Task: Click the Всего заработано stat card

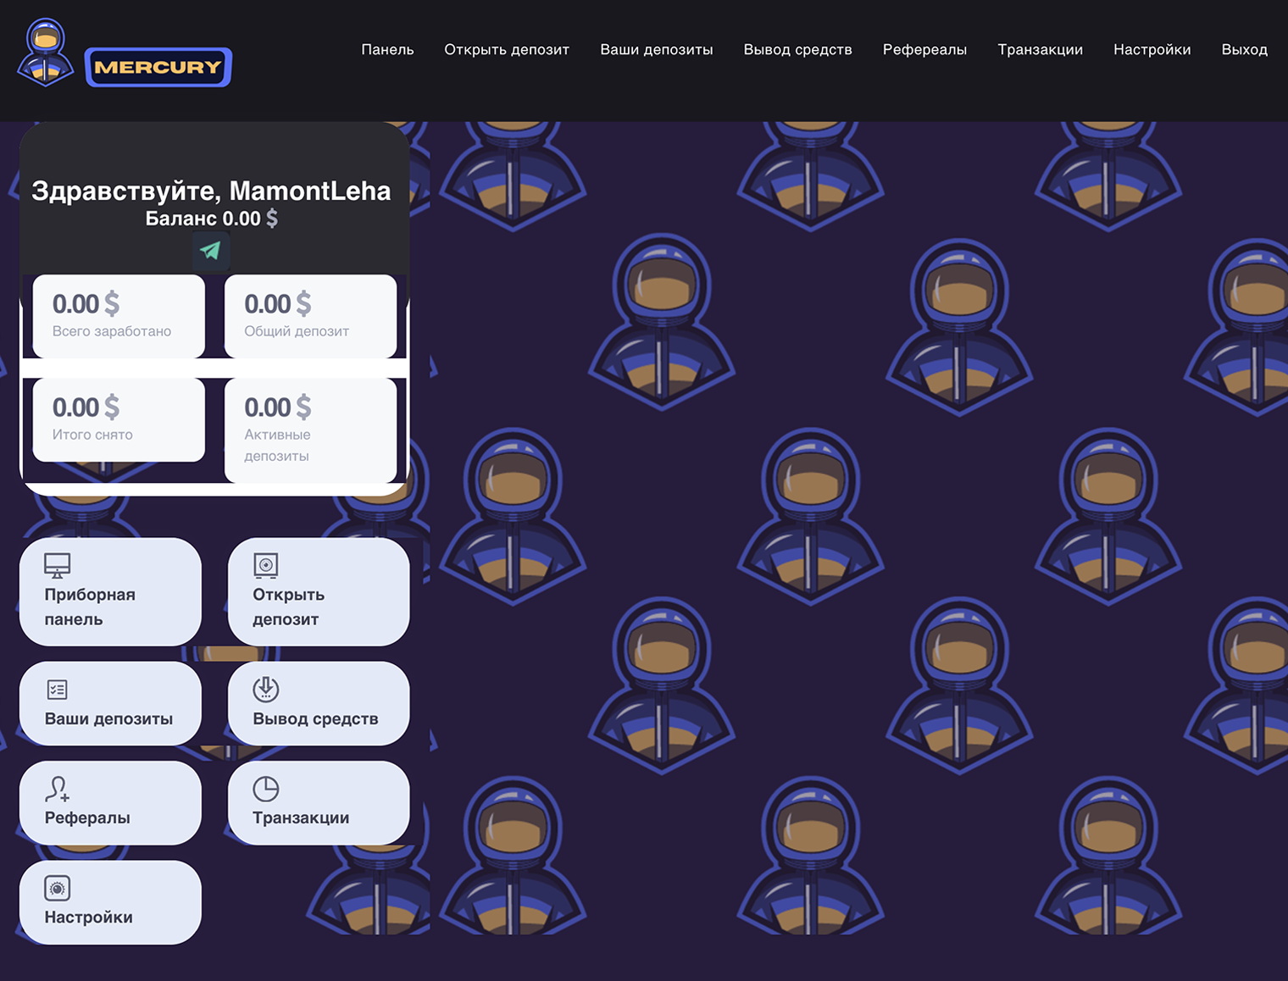Action: point(119,316)
